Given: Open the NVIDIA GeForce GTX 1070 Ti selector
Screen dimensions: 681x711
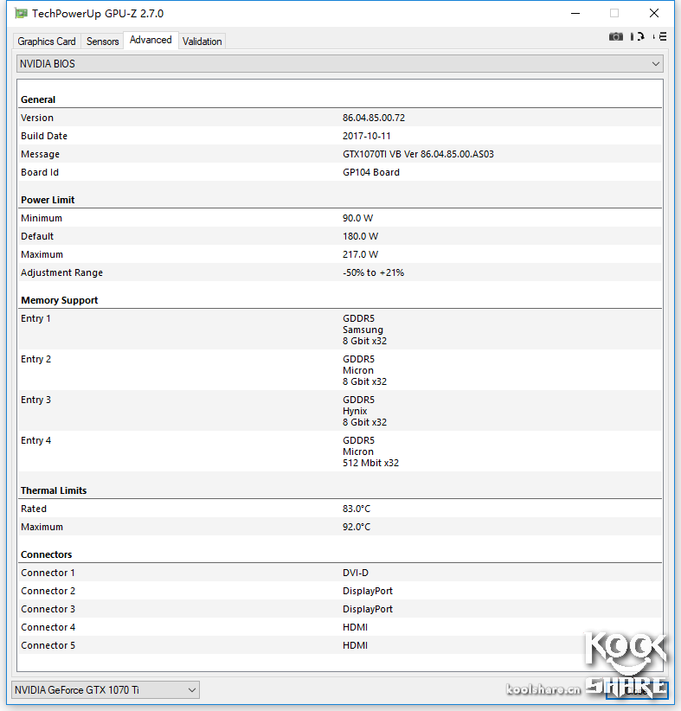Looking at the screenshot, I should (x=106, y=689).
